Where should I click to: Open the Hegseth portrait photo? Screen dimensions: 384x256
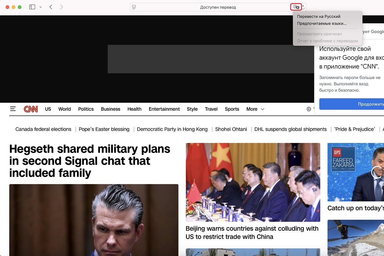(94, 220)
